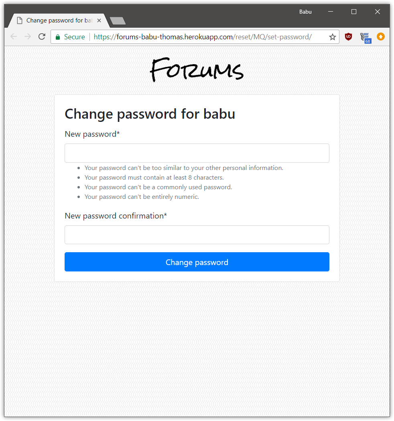Focus the New password field
Viewport: 394px width, 421px height.
[x=197, y=153]
